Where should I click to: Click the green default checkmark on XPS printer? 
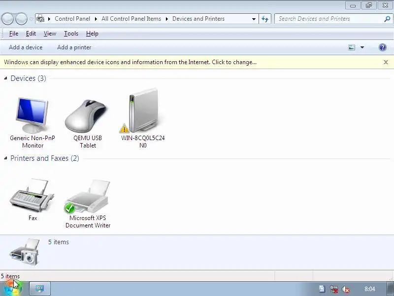(x=69, y=208)
